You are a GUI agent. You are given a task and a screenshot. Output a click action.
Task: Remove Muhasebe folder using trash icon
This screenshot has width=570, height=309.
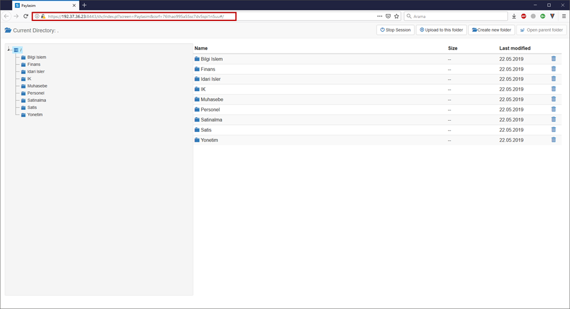[553, 99]
